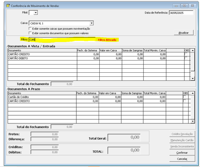Expand the Caixa dropdown showing CAIXA VL 1
This screenshot has width=200, height=167.
pyautogui.click(x=92, y=23)
